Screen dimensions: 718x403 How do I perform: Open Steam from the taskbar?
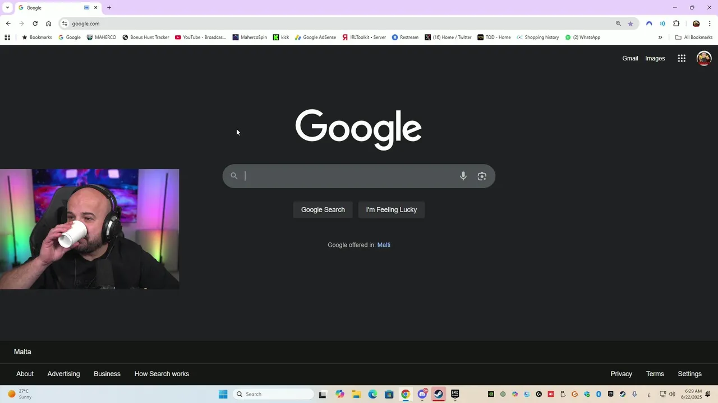tap(439, 394)
